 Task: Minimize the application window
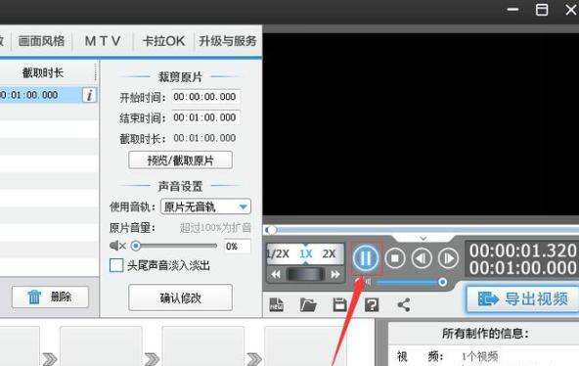coord(512,10)
